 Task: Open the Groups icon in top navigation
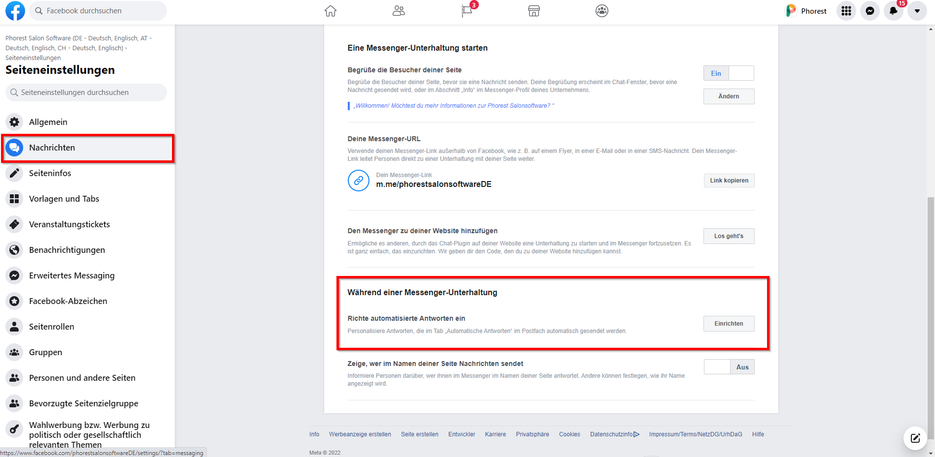[x=601, y=11]
